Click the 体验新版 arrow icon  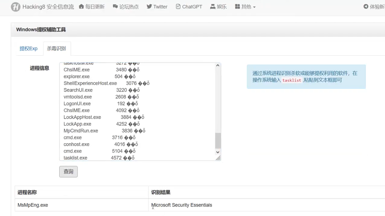(366, 7)
